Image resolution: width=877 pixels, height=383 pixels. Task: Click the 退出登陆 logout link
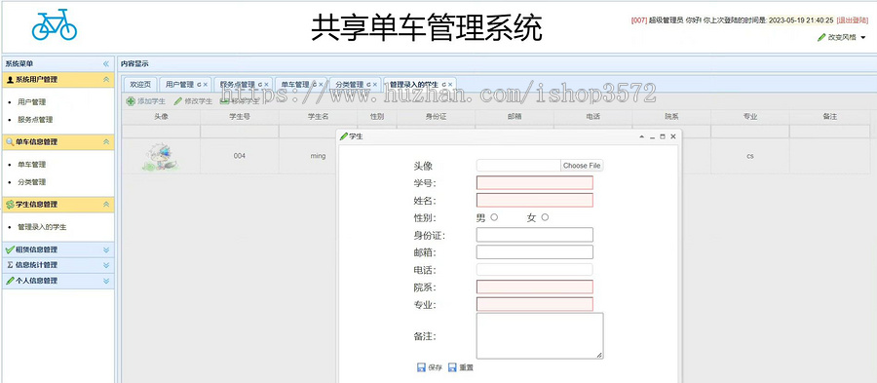(853, 20)
